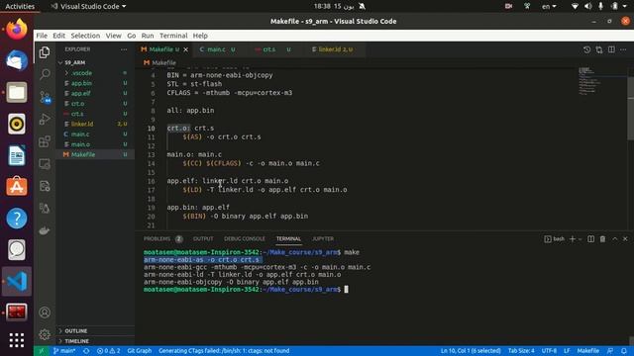The image size is (634, 356).
Task: Switch to the DEBUG CONSOLE tab
Action: (245, 239)
